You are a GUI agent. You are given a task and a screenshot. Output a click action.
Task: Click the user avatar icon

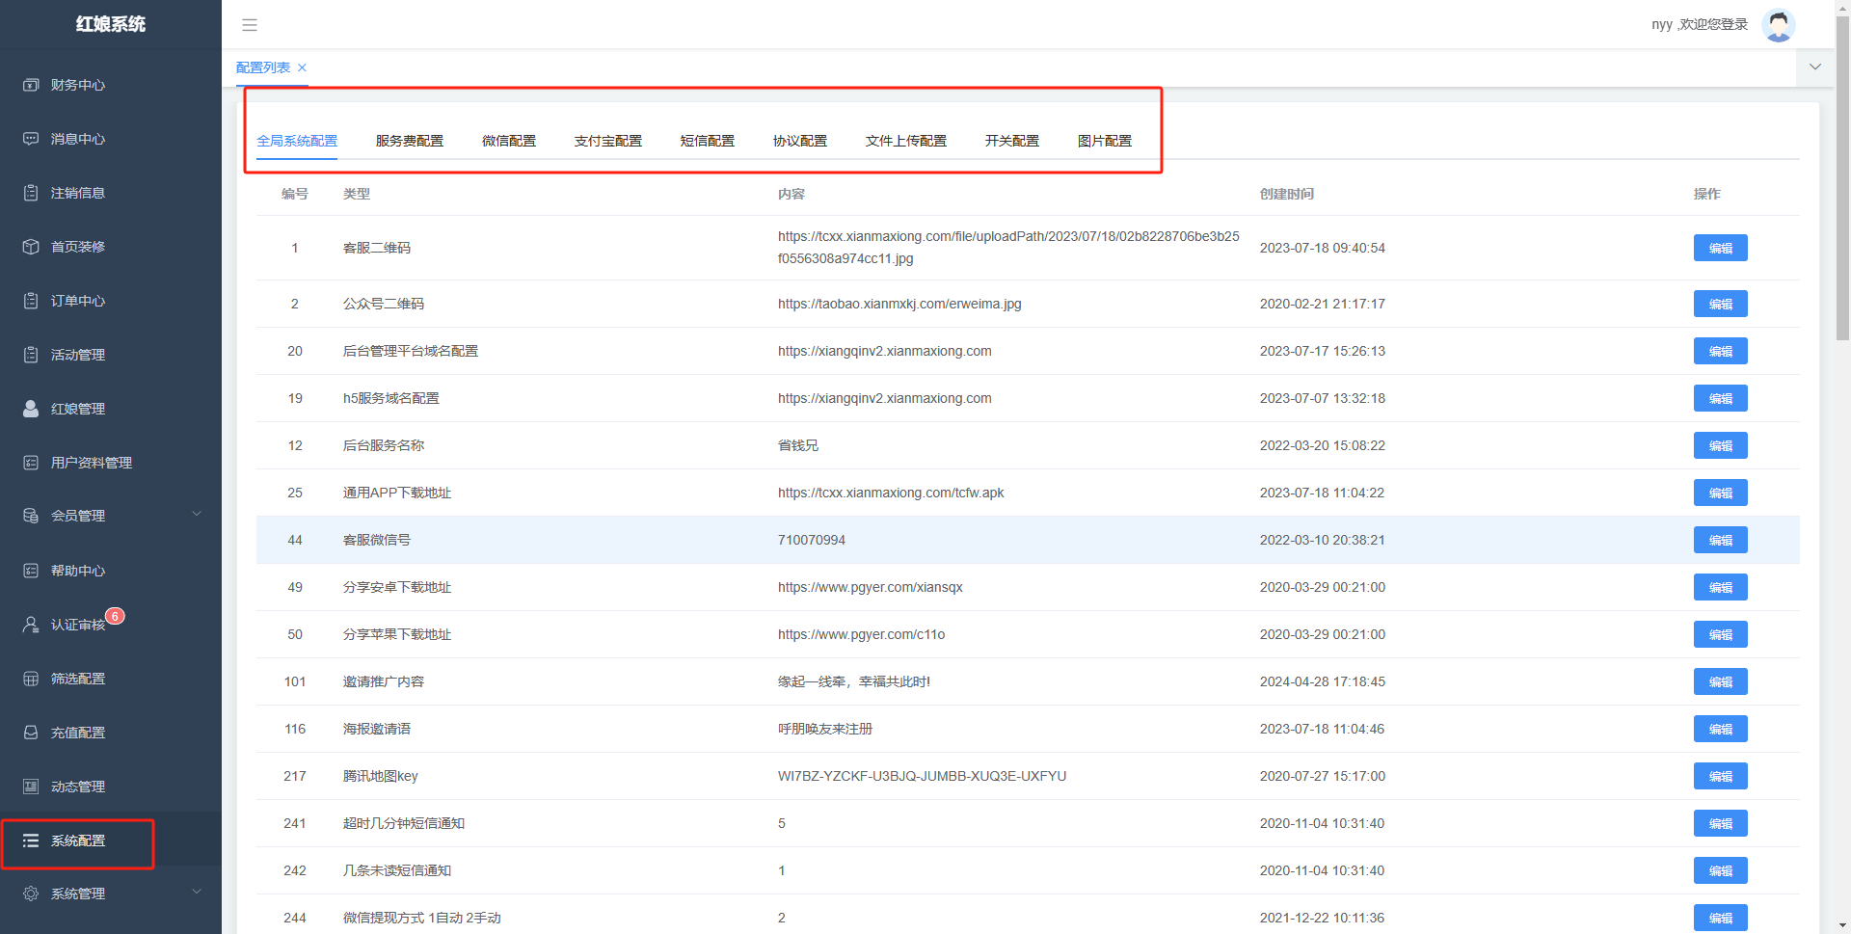coord(1778,25)
